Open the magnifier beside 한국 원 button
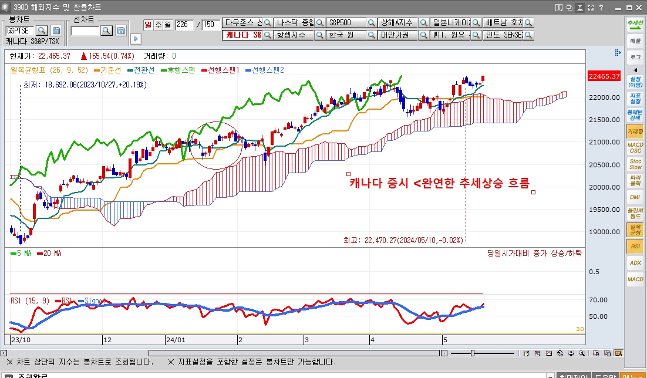 point(372,35)
